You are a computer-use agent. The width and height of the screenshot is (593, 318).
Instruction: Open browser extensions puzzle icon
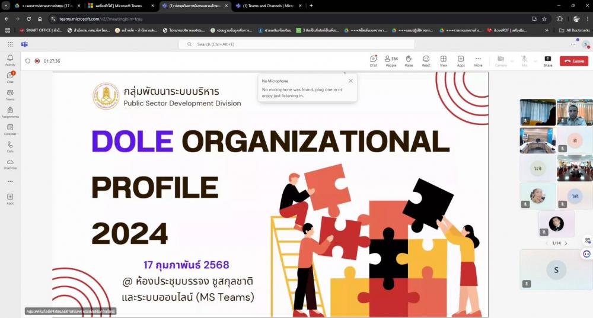(560, 19)
